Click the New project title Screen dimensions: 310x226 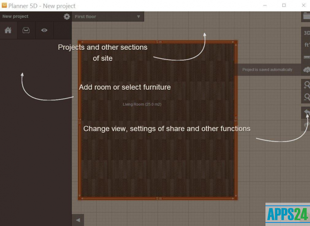15,16
